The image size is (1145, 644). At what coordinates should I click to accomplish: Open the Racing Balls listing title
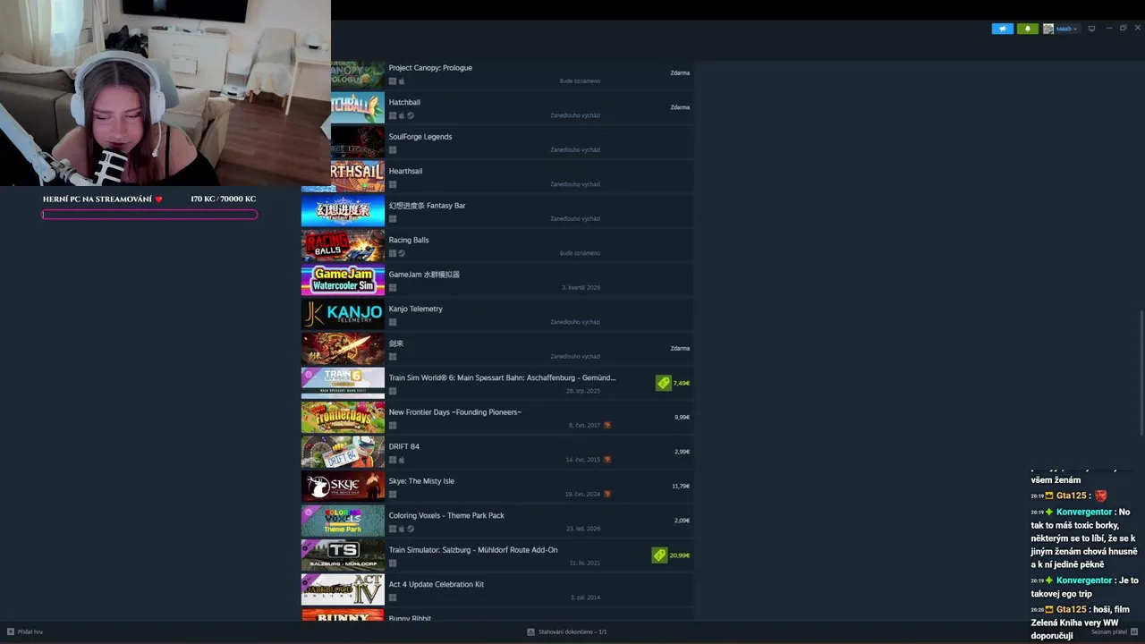409,240
